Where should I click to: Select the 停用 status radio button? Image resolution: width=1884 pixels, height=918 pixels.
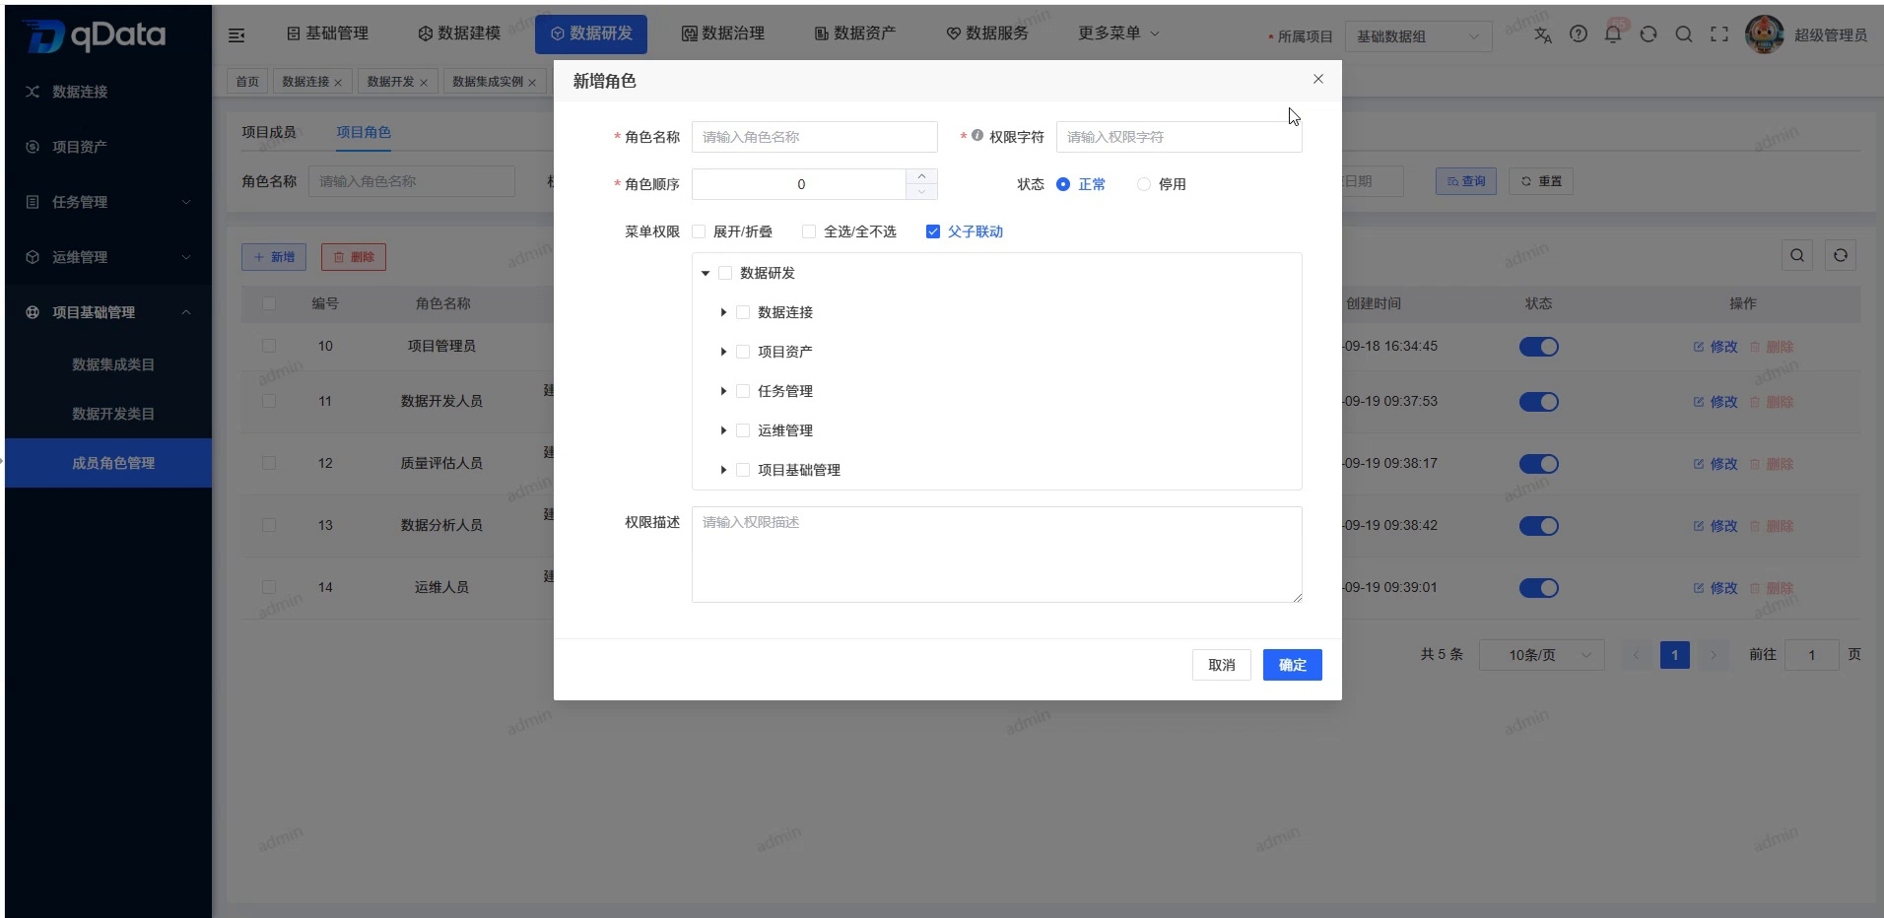click(x=1144, y=184)
